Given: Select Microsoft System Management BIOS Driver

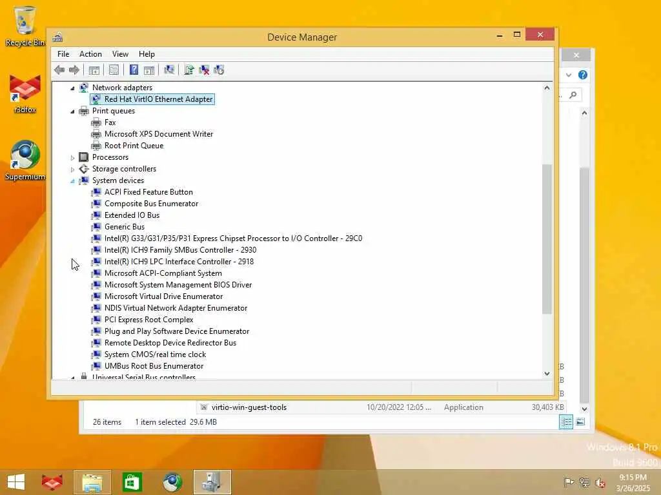Looking at the screenshot, I should click(178, 285).
